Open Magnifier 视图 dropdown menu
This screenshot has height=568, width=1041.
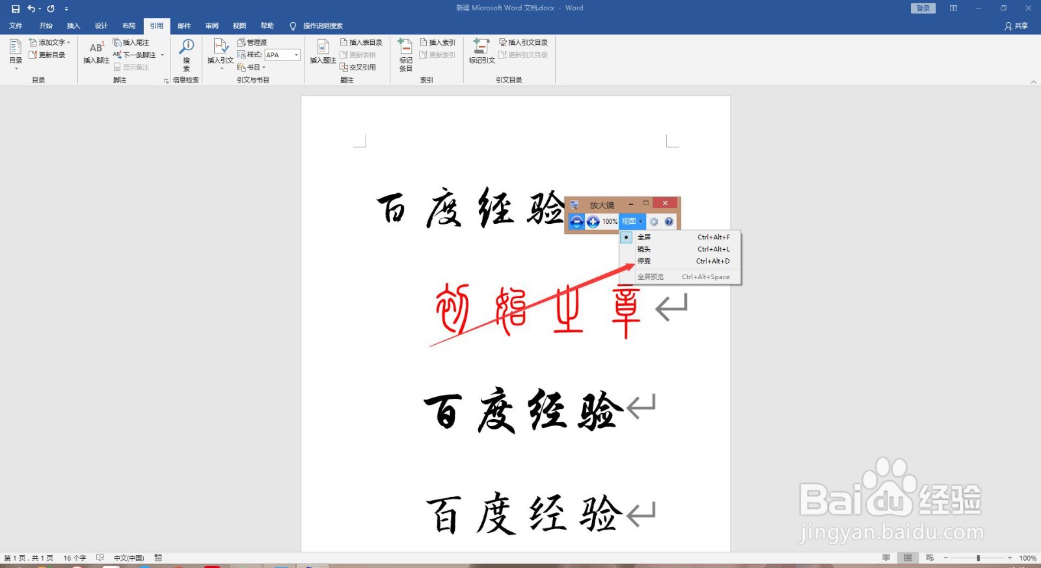(x=632, y=222)
